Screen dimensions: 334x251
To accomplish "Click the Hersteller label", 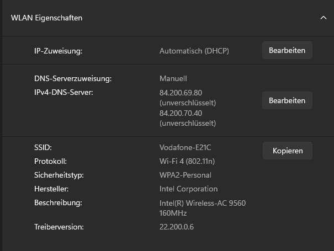I will click(51, 189).
